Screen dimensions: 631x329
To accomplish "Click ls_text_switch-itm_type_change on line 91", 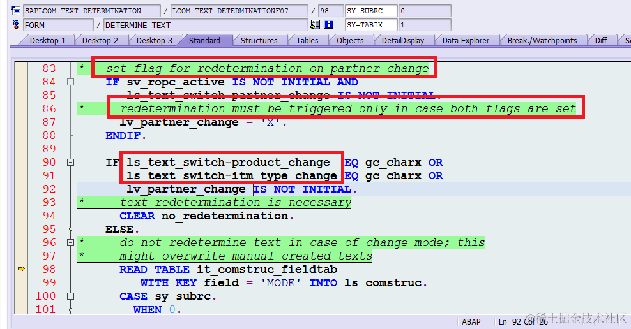I will [x=232, y=176].
